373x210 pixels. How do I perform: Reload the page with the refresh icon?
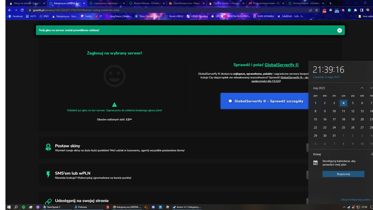pyautogui.click(x=22, y=10)
